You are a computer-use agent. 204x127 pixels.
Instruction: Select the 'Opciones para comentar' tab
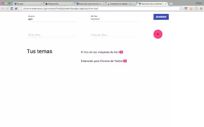click(152, 4)
